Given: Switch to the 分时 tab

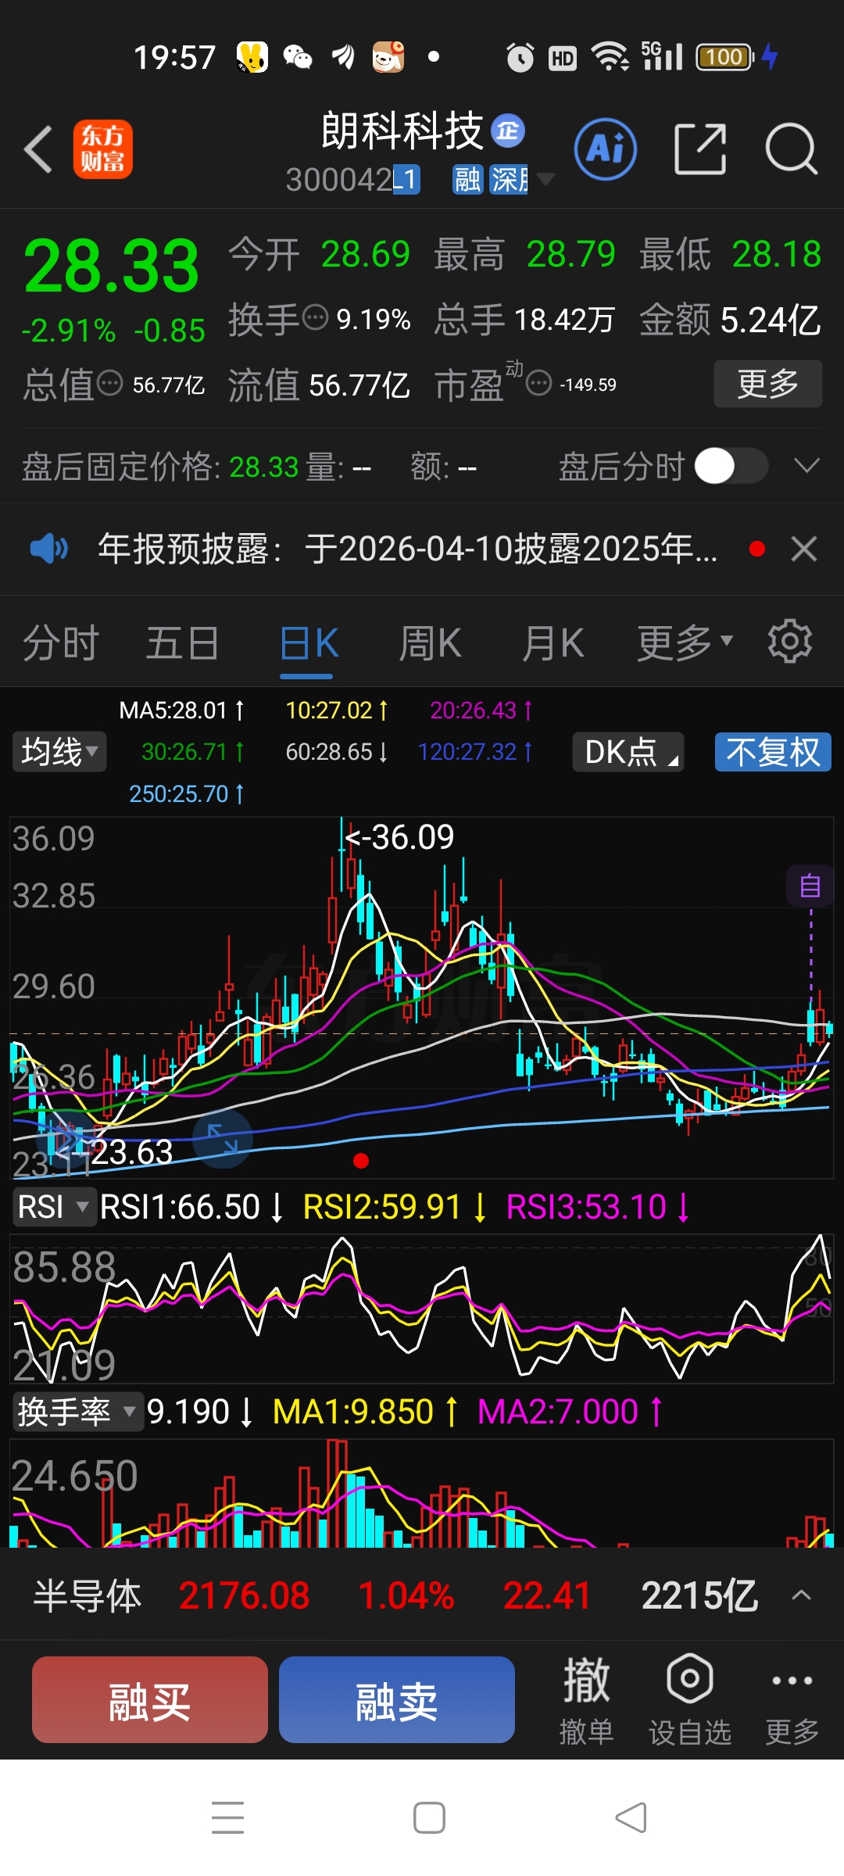Looking at the screenshot, I should (x=61, y=643).
